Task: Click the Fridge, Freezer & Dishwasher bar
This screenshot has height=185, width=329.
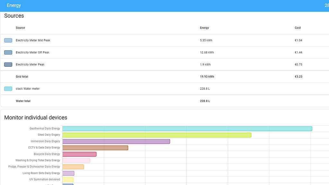Action: click(73, 167)
